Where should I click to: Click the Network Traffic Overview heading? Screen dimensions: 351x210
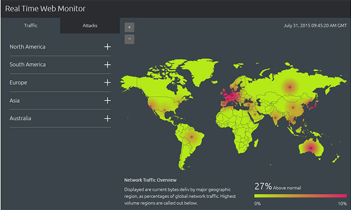[150, 180]
